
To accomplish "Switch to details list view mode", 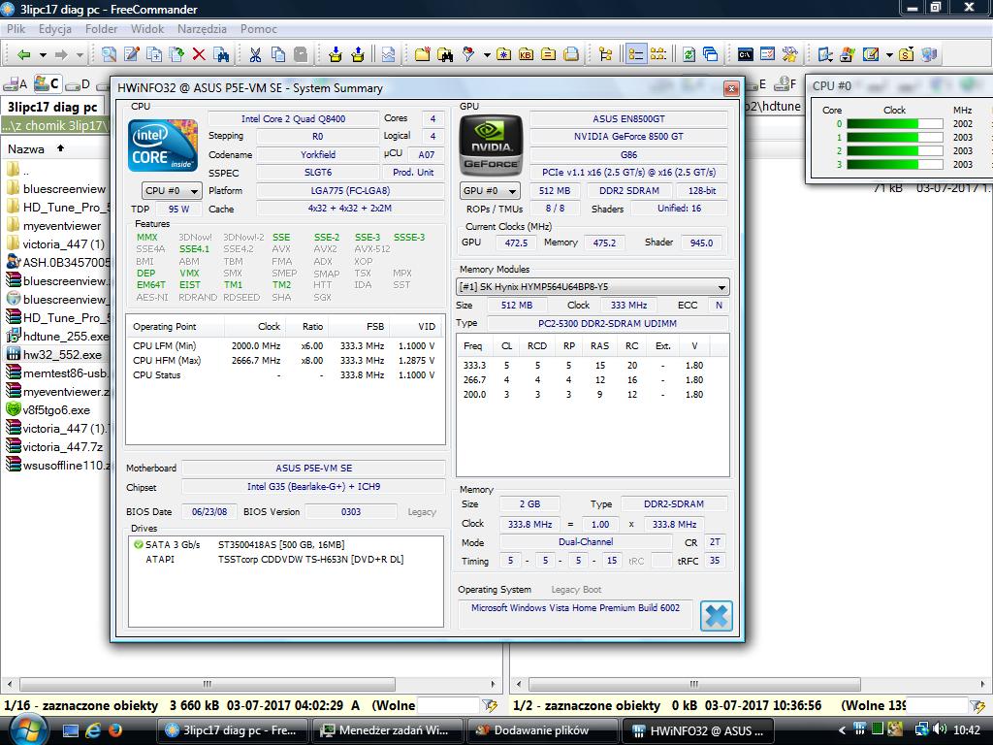I will (635, 54).
